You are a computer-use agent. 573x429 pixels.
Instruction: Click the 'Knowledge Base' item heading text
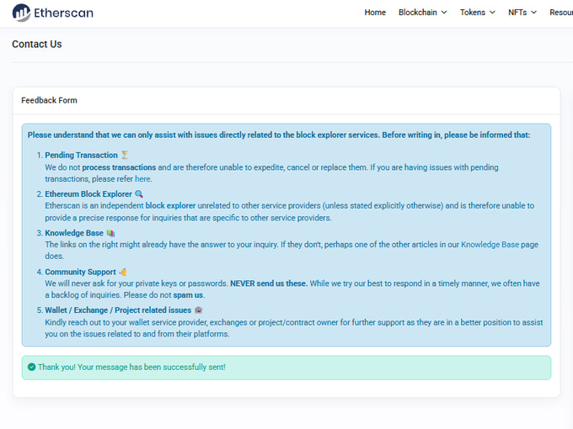74,233
